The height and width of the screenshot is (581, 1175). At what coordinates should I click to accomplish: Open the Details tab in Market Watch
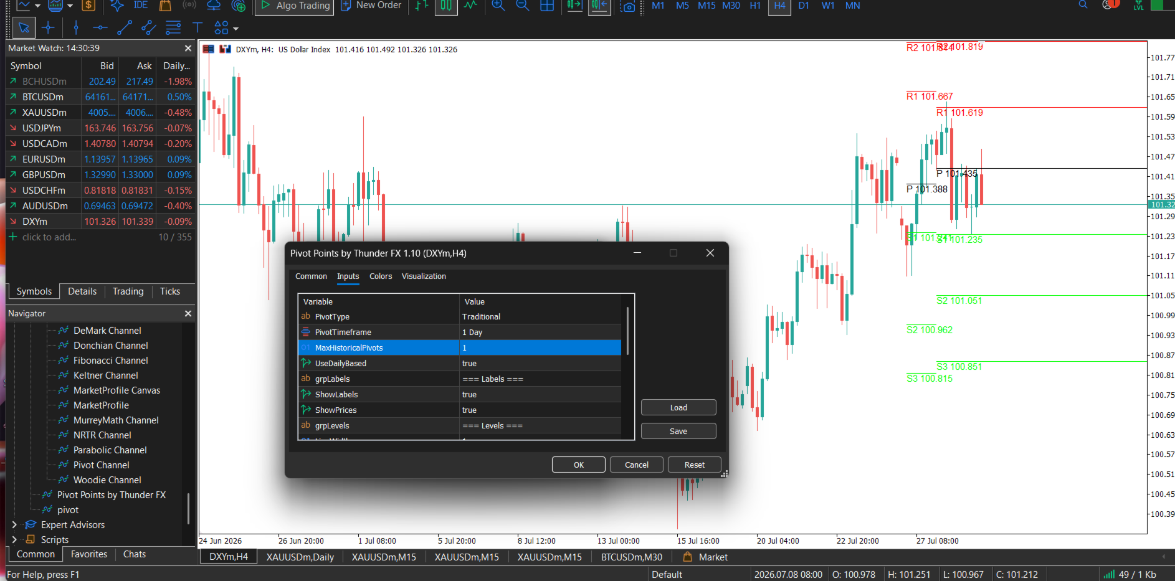82,291
